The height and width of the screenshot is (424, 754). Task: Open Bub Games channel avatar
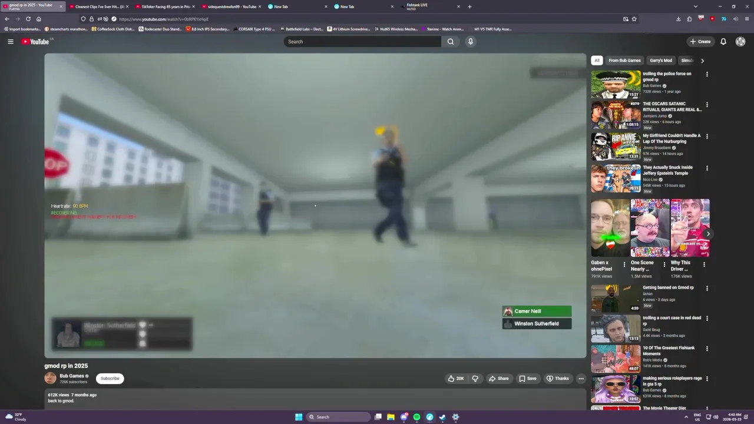pos(50,378)
